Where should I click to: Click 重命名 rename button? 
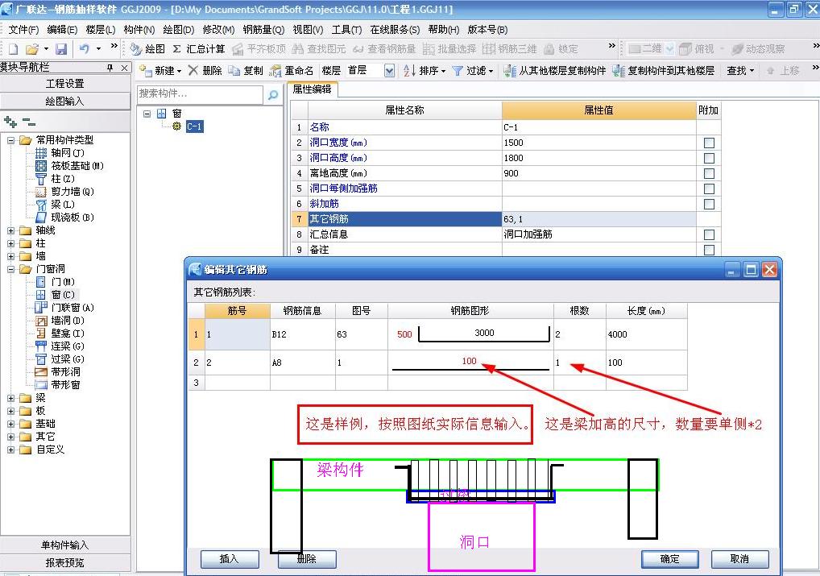[x=292, y=71]
